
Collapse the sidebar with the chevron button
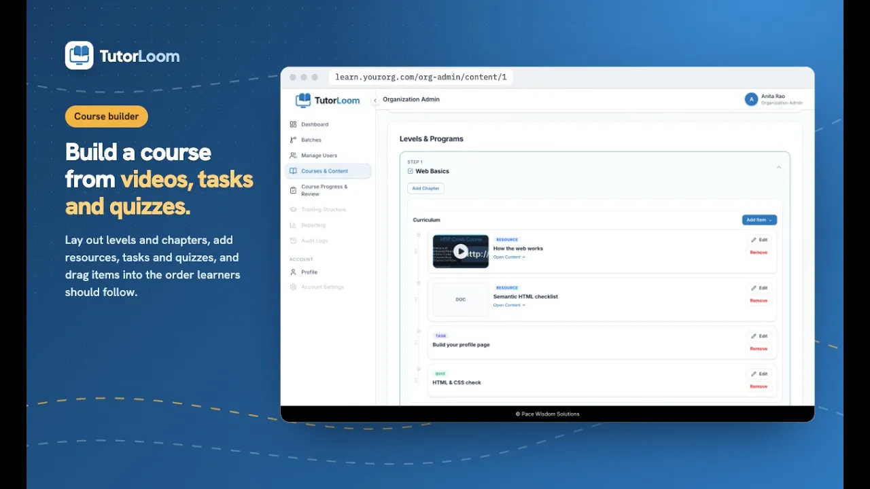click(x=375, y=101)
